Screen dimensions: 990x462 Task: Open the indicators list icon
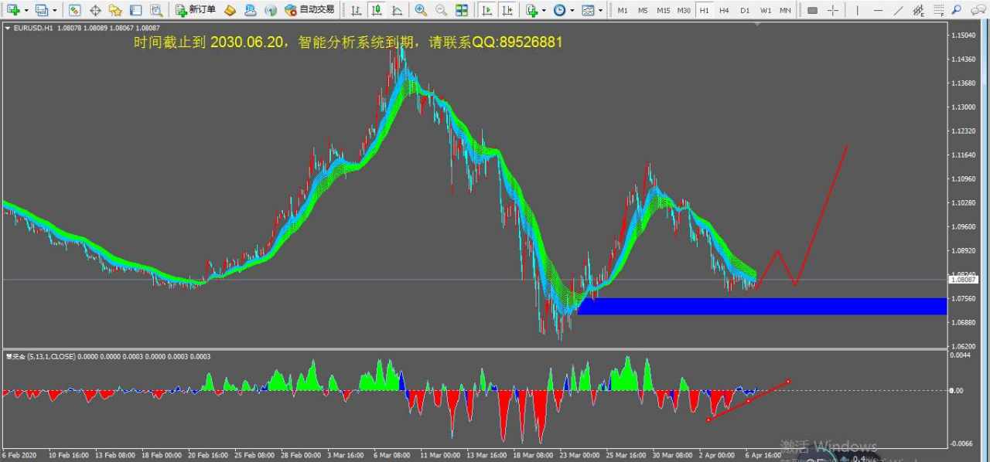pyautogui.click(x=531, y=10)
